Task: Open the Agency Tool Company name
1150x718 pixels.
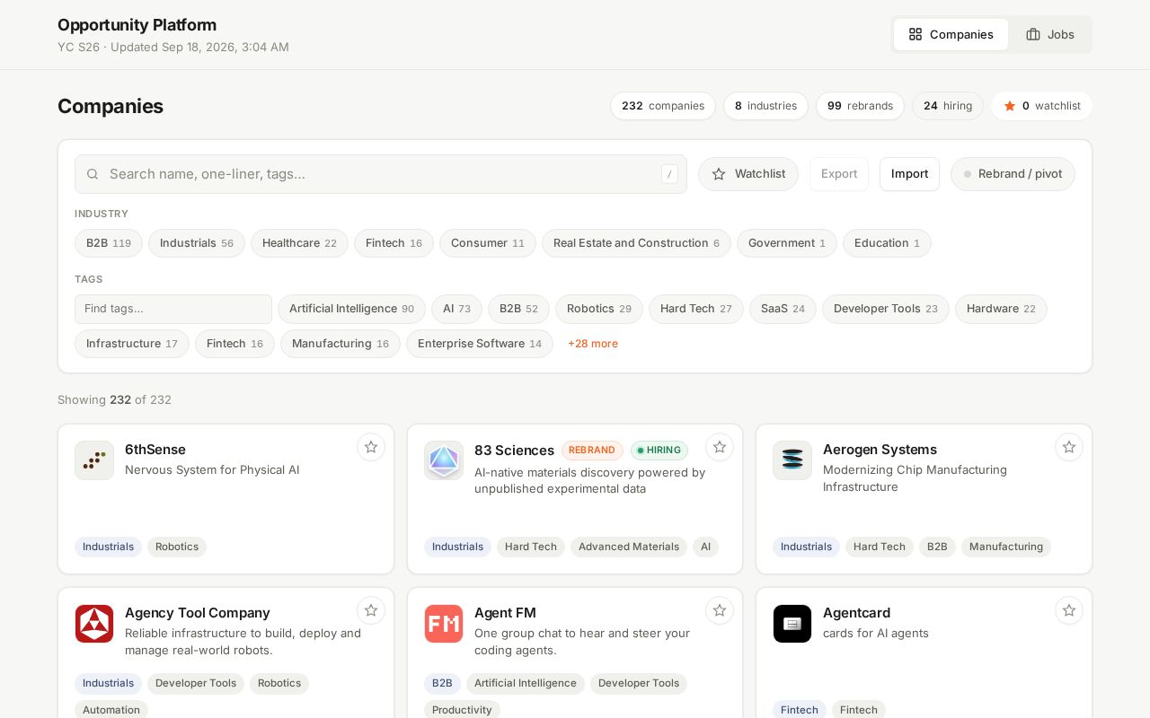Action: tap(198, 613)
